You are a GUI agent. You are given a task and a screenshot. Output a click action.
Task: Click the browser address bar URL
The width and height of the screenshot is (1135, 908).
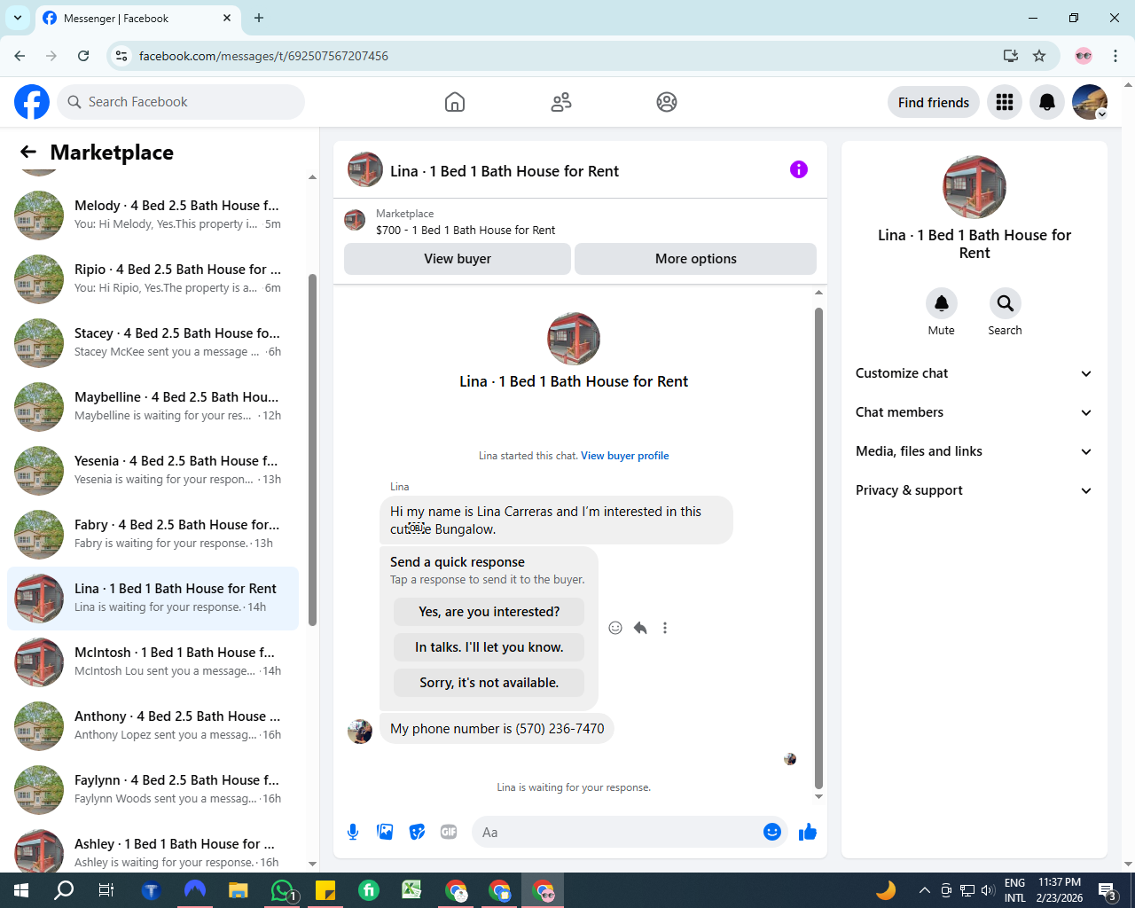pyautogui.click(x=263, y=56)
